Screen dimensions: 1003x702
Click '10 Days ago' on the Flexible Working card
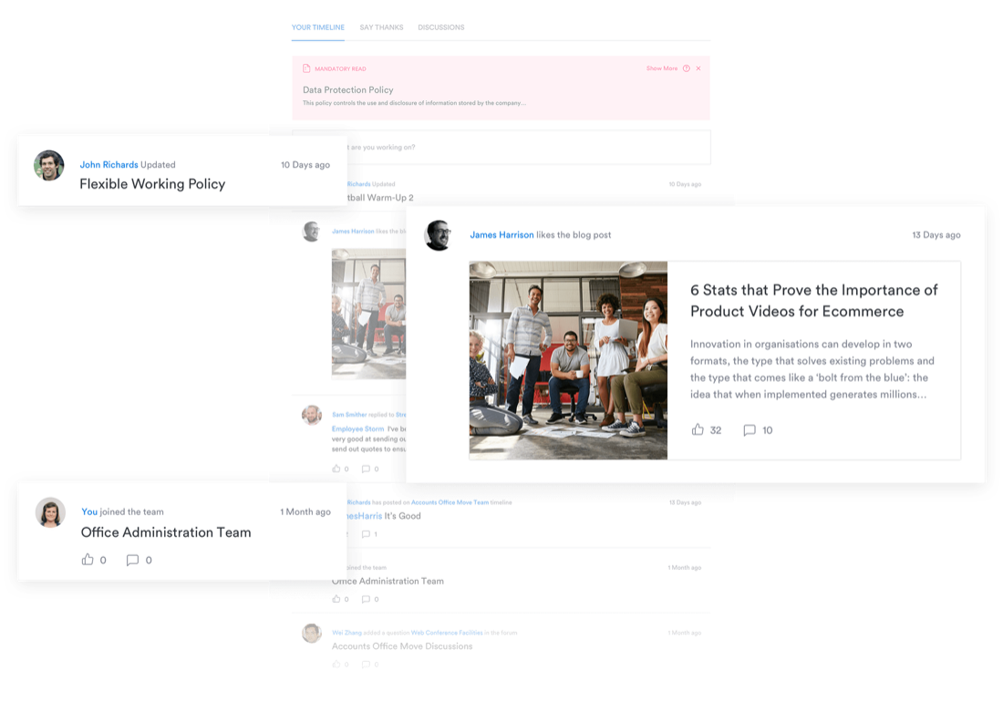click(305, 165)
